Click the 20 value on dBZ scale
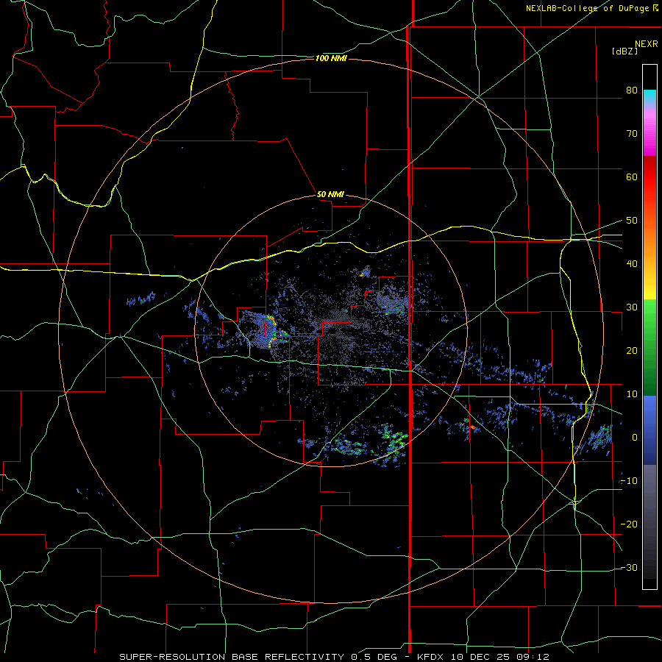The width and height of the screenshot is (662, 662). (x=632, y=350)
